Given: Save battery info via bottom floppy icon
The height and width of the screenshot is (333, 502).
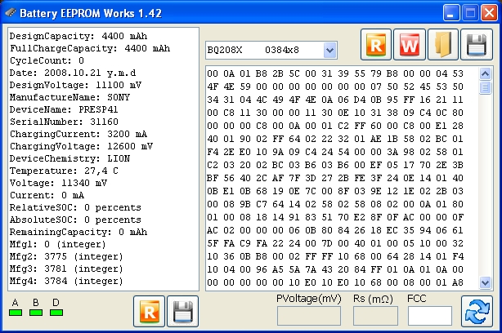Looking at the screenshot, I should (x=183, y=311).
